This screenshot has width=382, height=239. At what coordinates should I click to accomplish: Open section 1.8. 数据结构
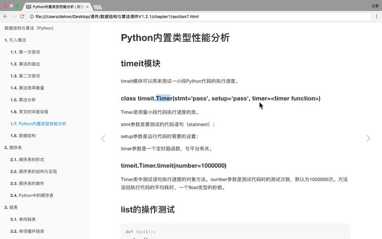pos(23,136)
